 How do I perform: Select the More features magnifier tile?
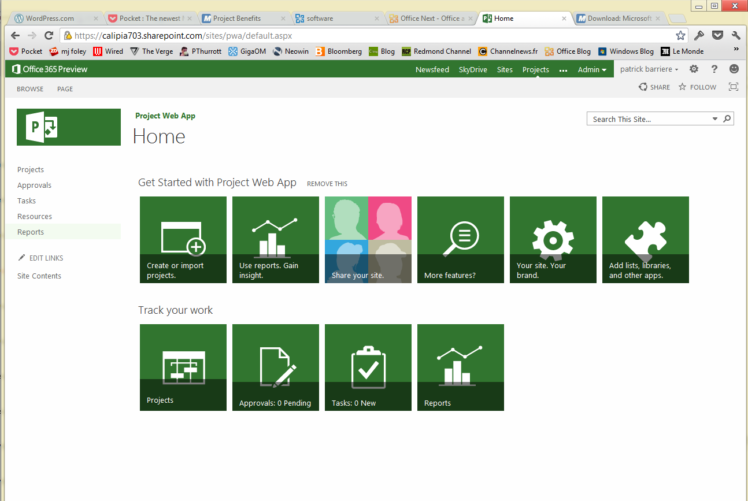461,240
